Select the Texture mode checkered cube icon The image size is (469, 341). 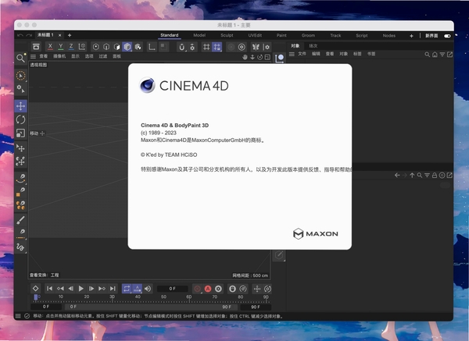138,47
